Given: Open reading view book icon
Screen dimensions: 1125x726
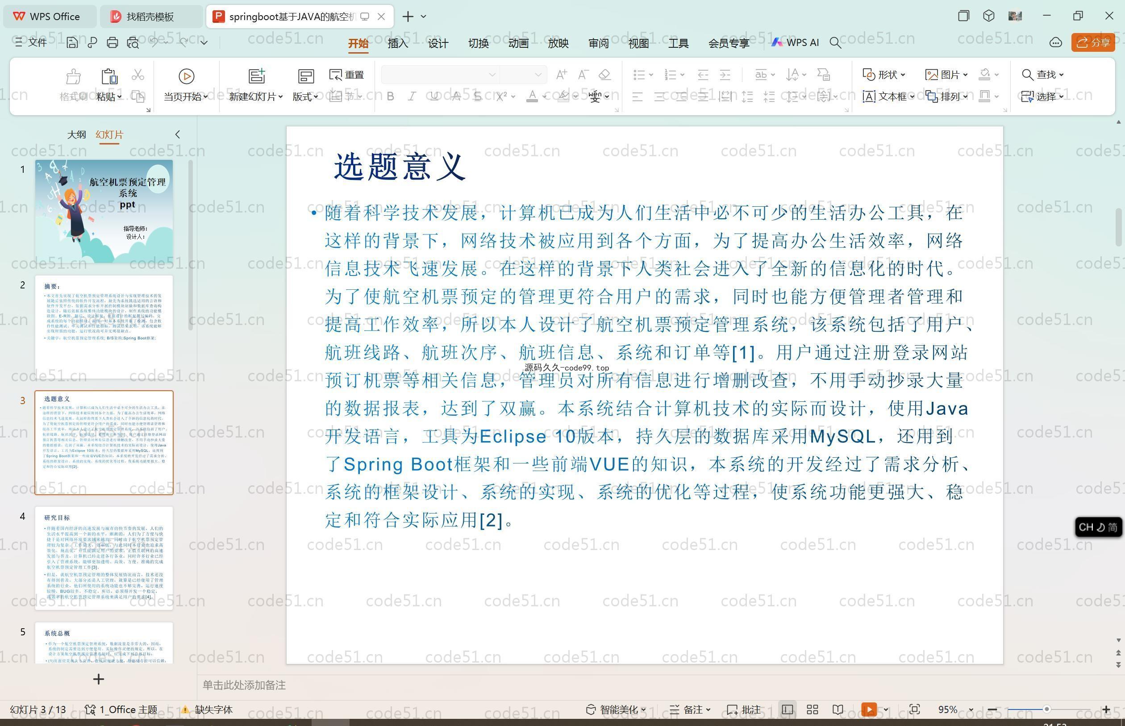Looking at the screenshot, I should (837, 709).
